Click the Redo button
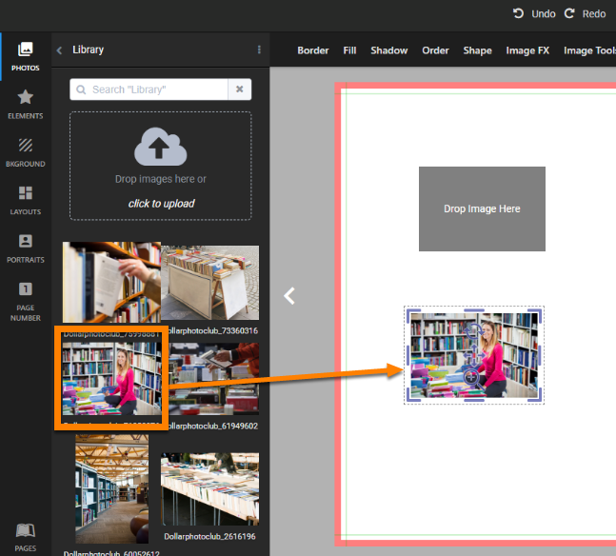The height and width of the screenshot is (556, 616). point(585,14)
